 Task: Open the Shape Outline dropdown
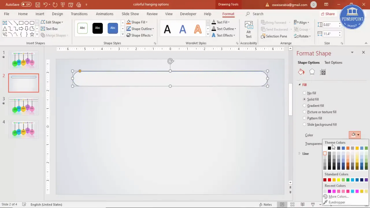(x=140, y=29)
